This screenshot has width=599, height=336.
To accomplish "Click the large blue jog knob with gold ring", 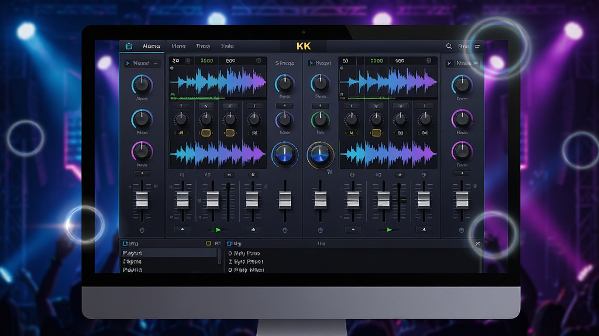I will point(320,154).
